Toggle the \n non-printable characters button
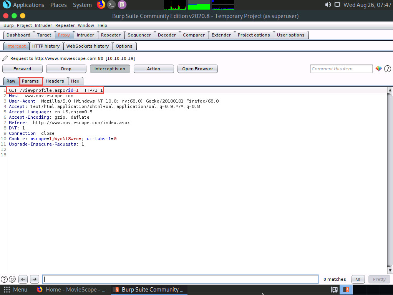393x295 pixels. (x=358, y=279)
